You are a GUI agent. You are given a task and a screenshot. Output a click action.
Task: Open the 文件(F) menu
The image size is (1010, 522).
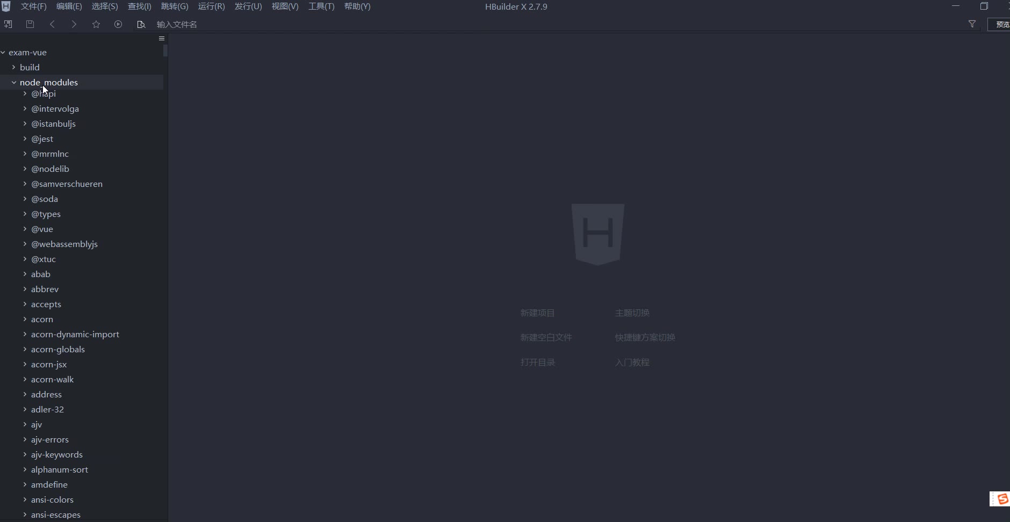click(33, 6)
